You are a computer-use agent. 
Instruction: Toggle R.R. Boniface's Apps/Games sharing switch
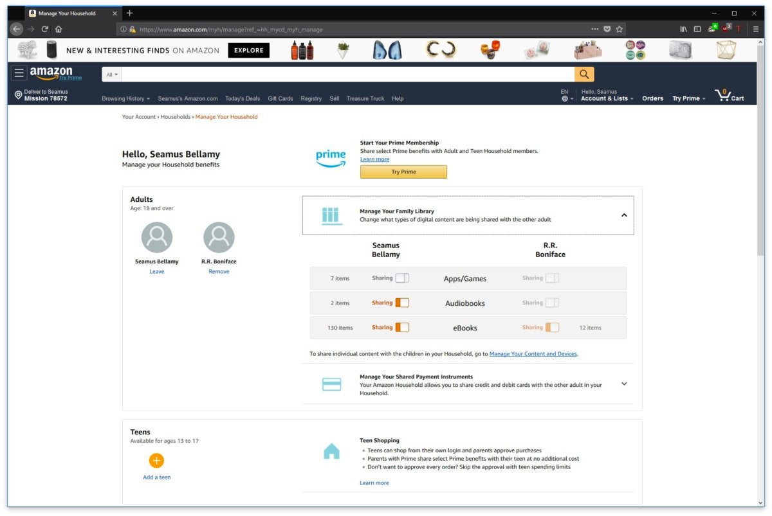point(552,278)
